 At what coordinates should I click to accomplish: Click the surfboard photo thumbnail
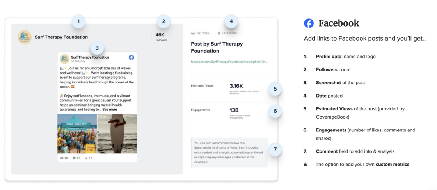pyautogui.click(x=117, y=133)
